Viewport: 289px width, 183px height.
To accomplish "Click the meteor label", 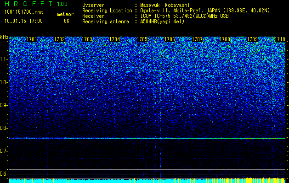I will click(65, 14).
